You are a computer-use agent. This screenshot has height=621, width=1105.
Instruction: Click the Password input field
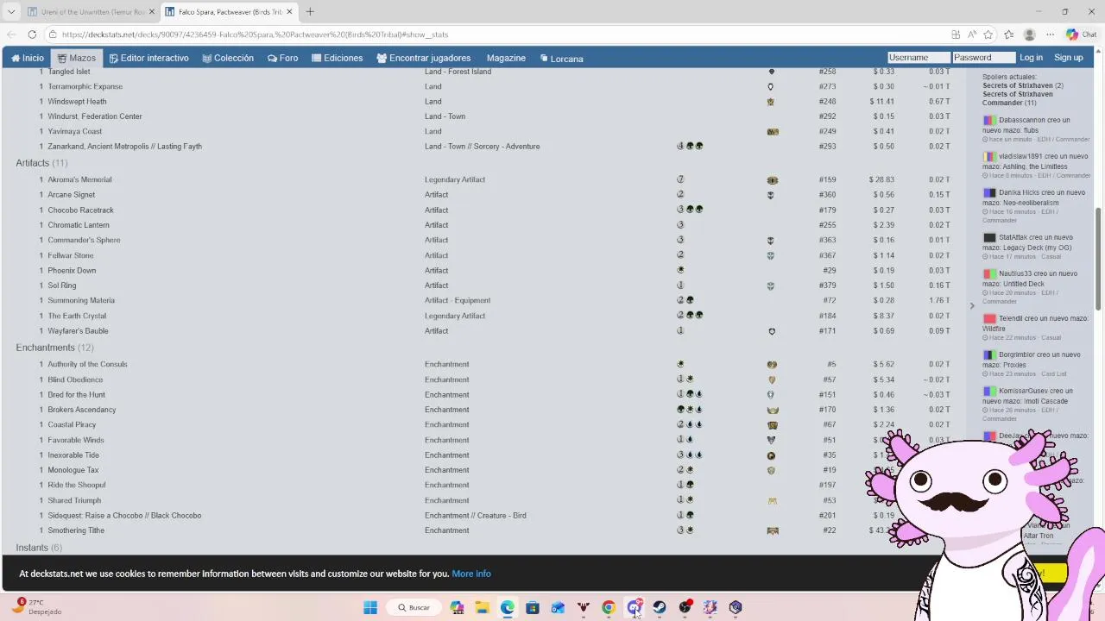tap(983, 57)
